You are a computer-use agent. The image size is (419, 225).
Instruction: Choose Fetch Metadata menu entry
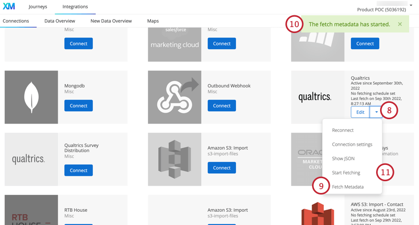tap(348, 187)
